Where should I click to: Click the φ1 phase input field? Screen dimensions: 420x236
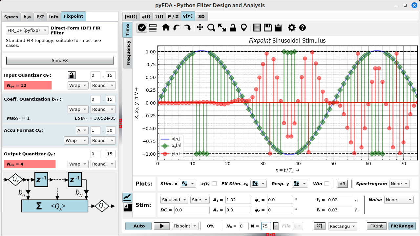point(280,200)
